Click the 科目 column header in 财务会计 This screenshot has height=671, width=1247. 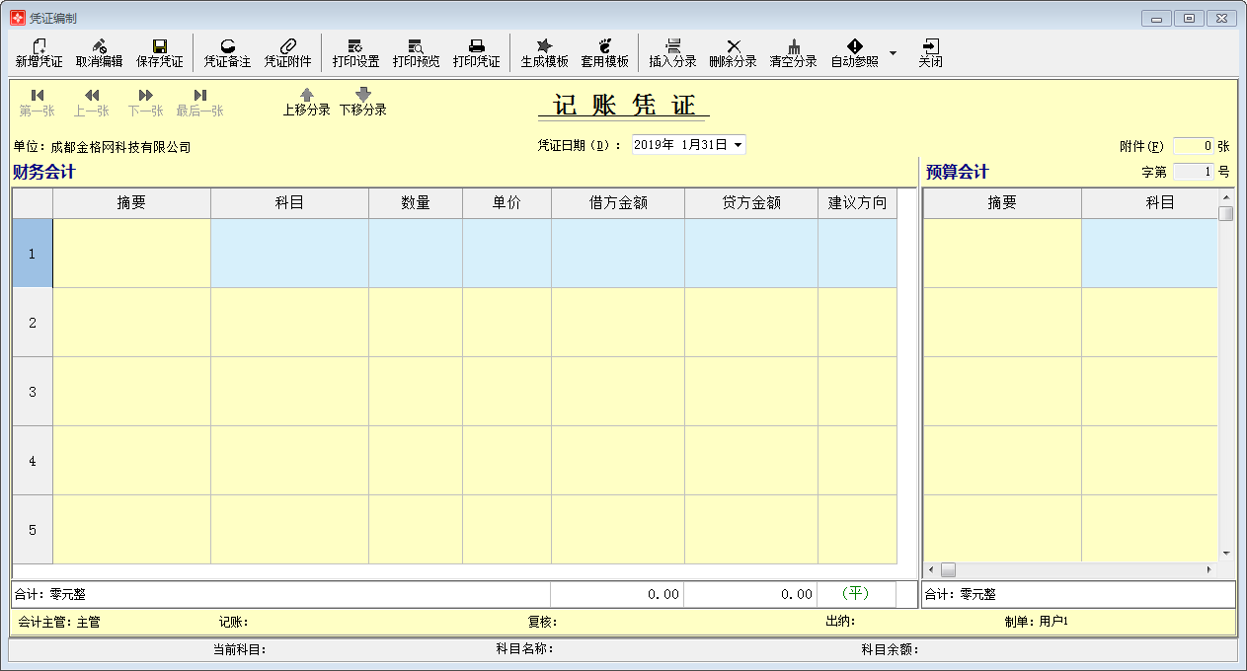(289, 203)
